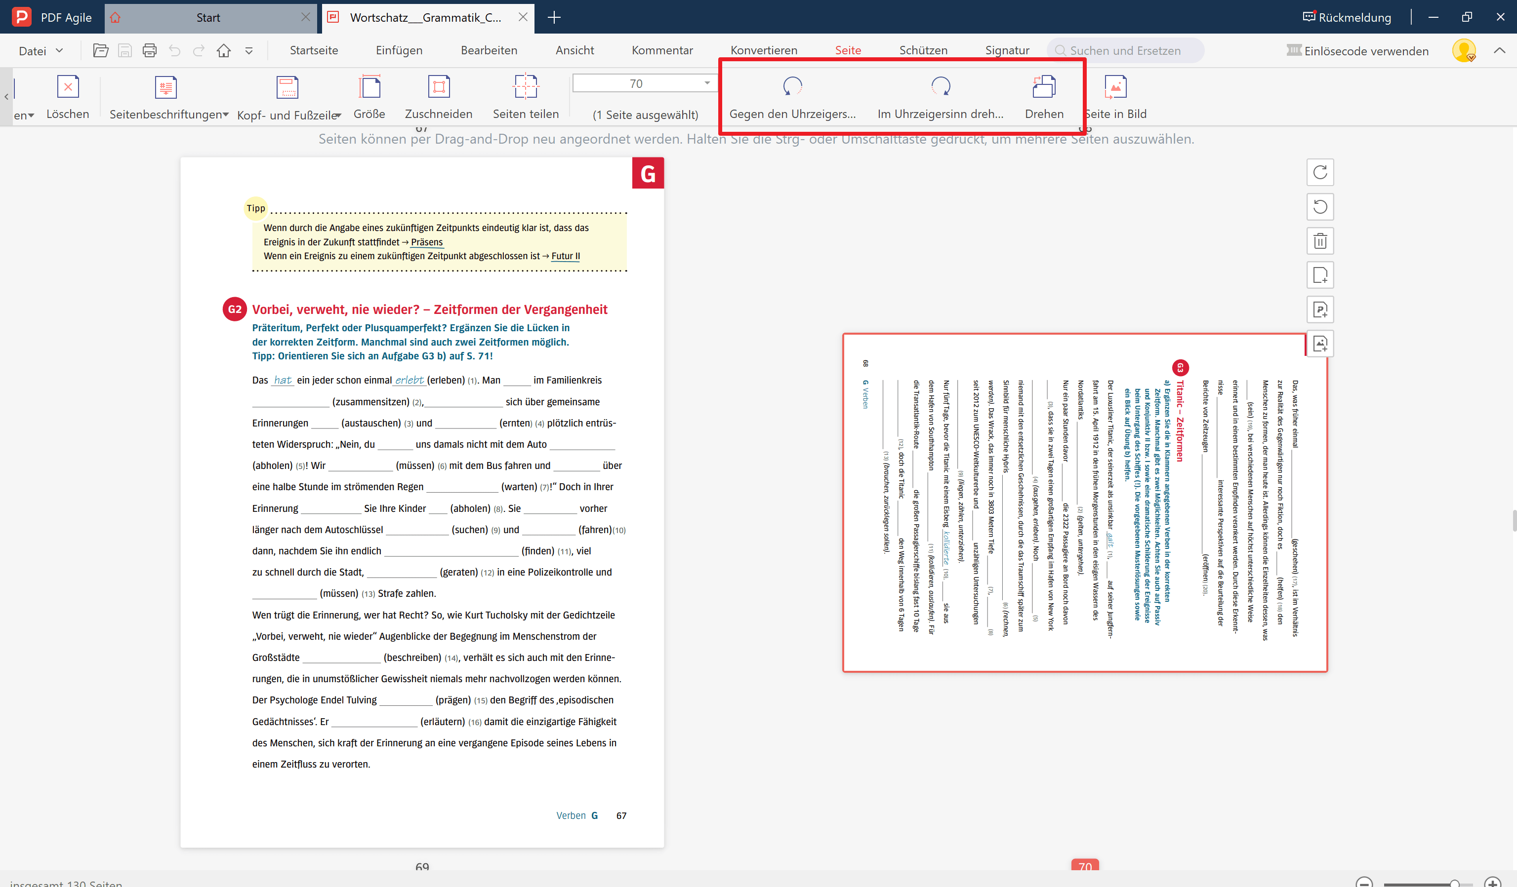Click the Größe page size tool
The height and width of the screenshot is (887, 1517).
click(x=369, y=97)
